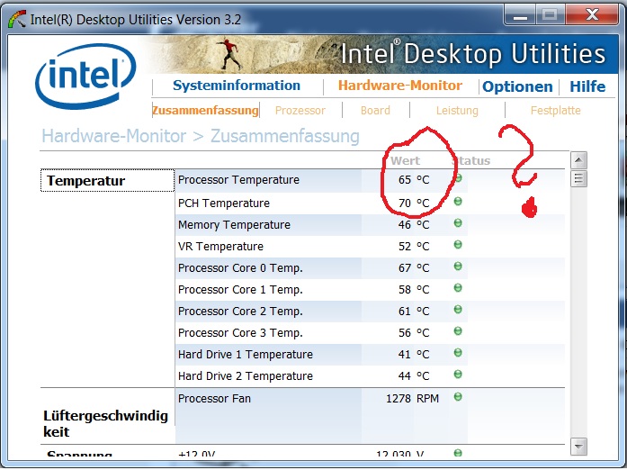Screen dimensions: 627x470
Task: Click the Processor Fan row label
Action: click(214, 399)
